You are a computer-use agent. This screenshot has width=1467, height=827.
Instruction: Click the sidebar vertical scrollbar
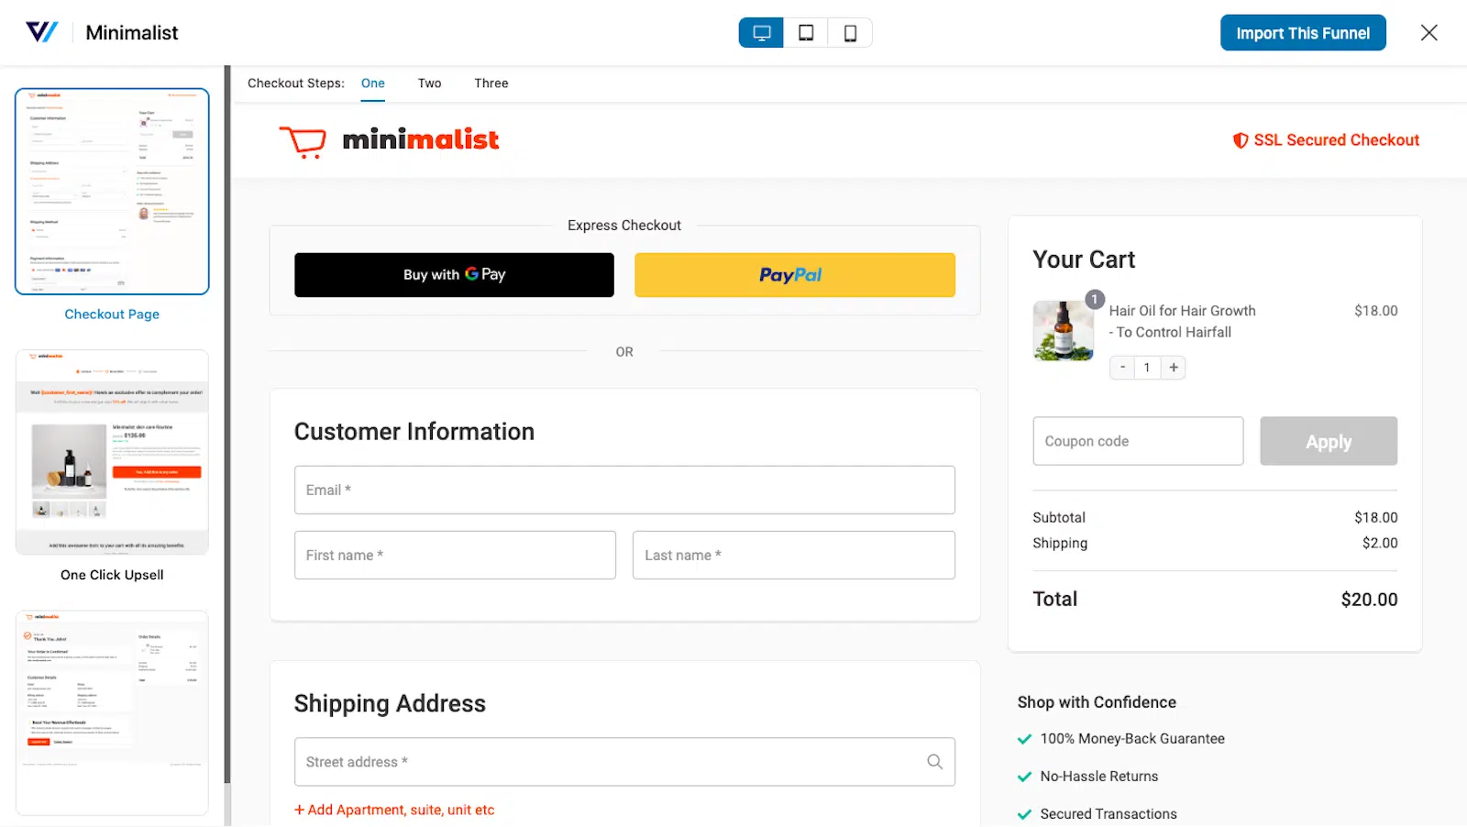pos(227,425)
